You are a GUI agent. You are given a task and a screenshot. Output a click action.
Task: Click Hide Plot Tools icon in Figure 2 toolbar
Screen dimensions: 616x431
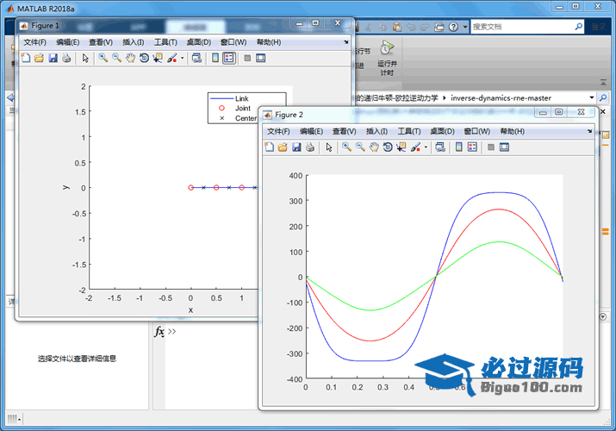(491, 147)
